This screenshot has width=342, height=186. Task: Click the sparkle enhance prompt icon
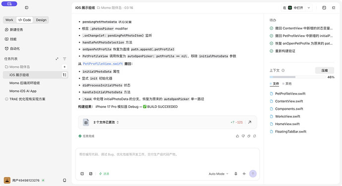244,174
